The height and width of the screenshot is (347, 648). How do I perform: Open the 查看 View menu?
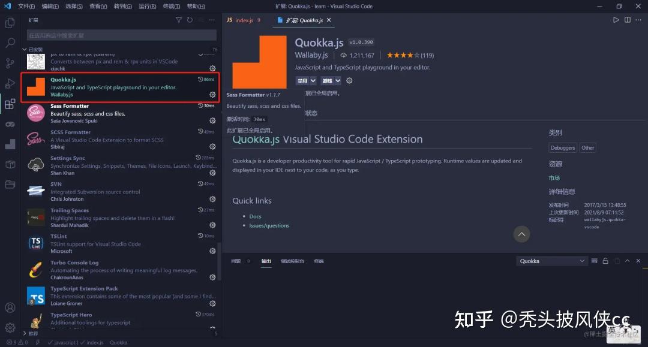click(x=98, y=6)
